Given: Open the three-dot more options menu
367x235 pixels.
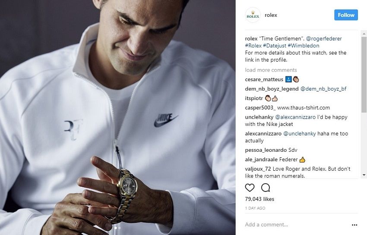Looking at the screenshot, I should pos(354,225).
